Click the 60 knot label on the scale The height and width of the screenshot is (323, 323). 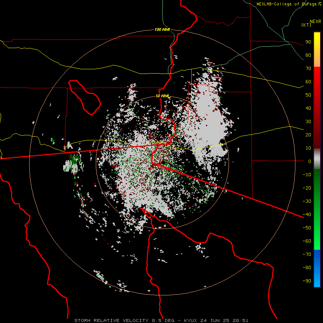308,81
